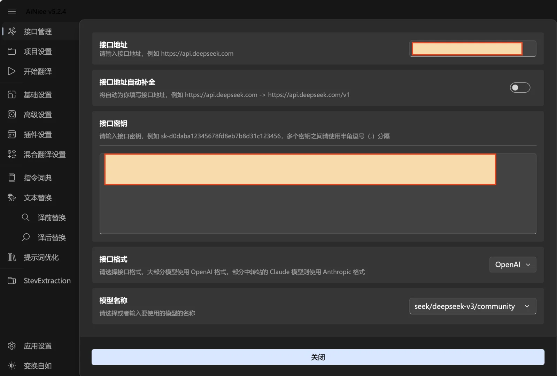557x376 pixels.
Task: Open the 接口管理 menu label
Action: (x=38, y=32)
